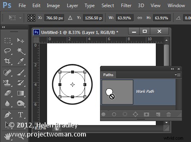Add a mask from Paths panel
Image resolution: width=191 pixels, height=142 pixels.
146,114
